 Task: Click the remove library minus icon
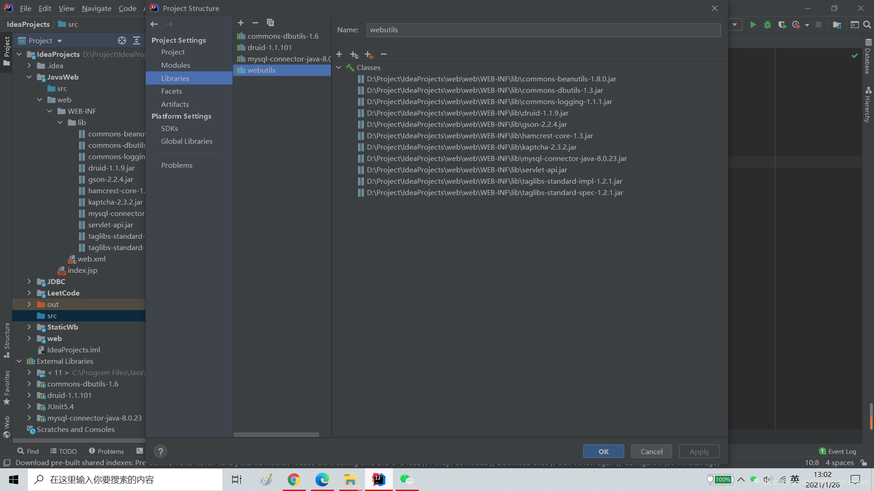[255, 23]
